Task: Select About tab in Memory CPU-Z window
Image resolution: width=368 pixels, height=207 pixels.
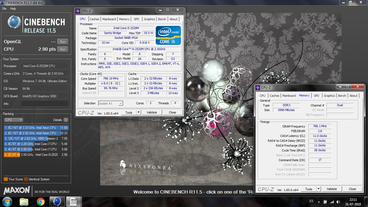Action: coord(353,96)
